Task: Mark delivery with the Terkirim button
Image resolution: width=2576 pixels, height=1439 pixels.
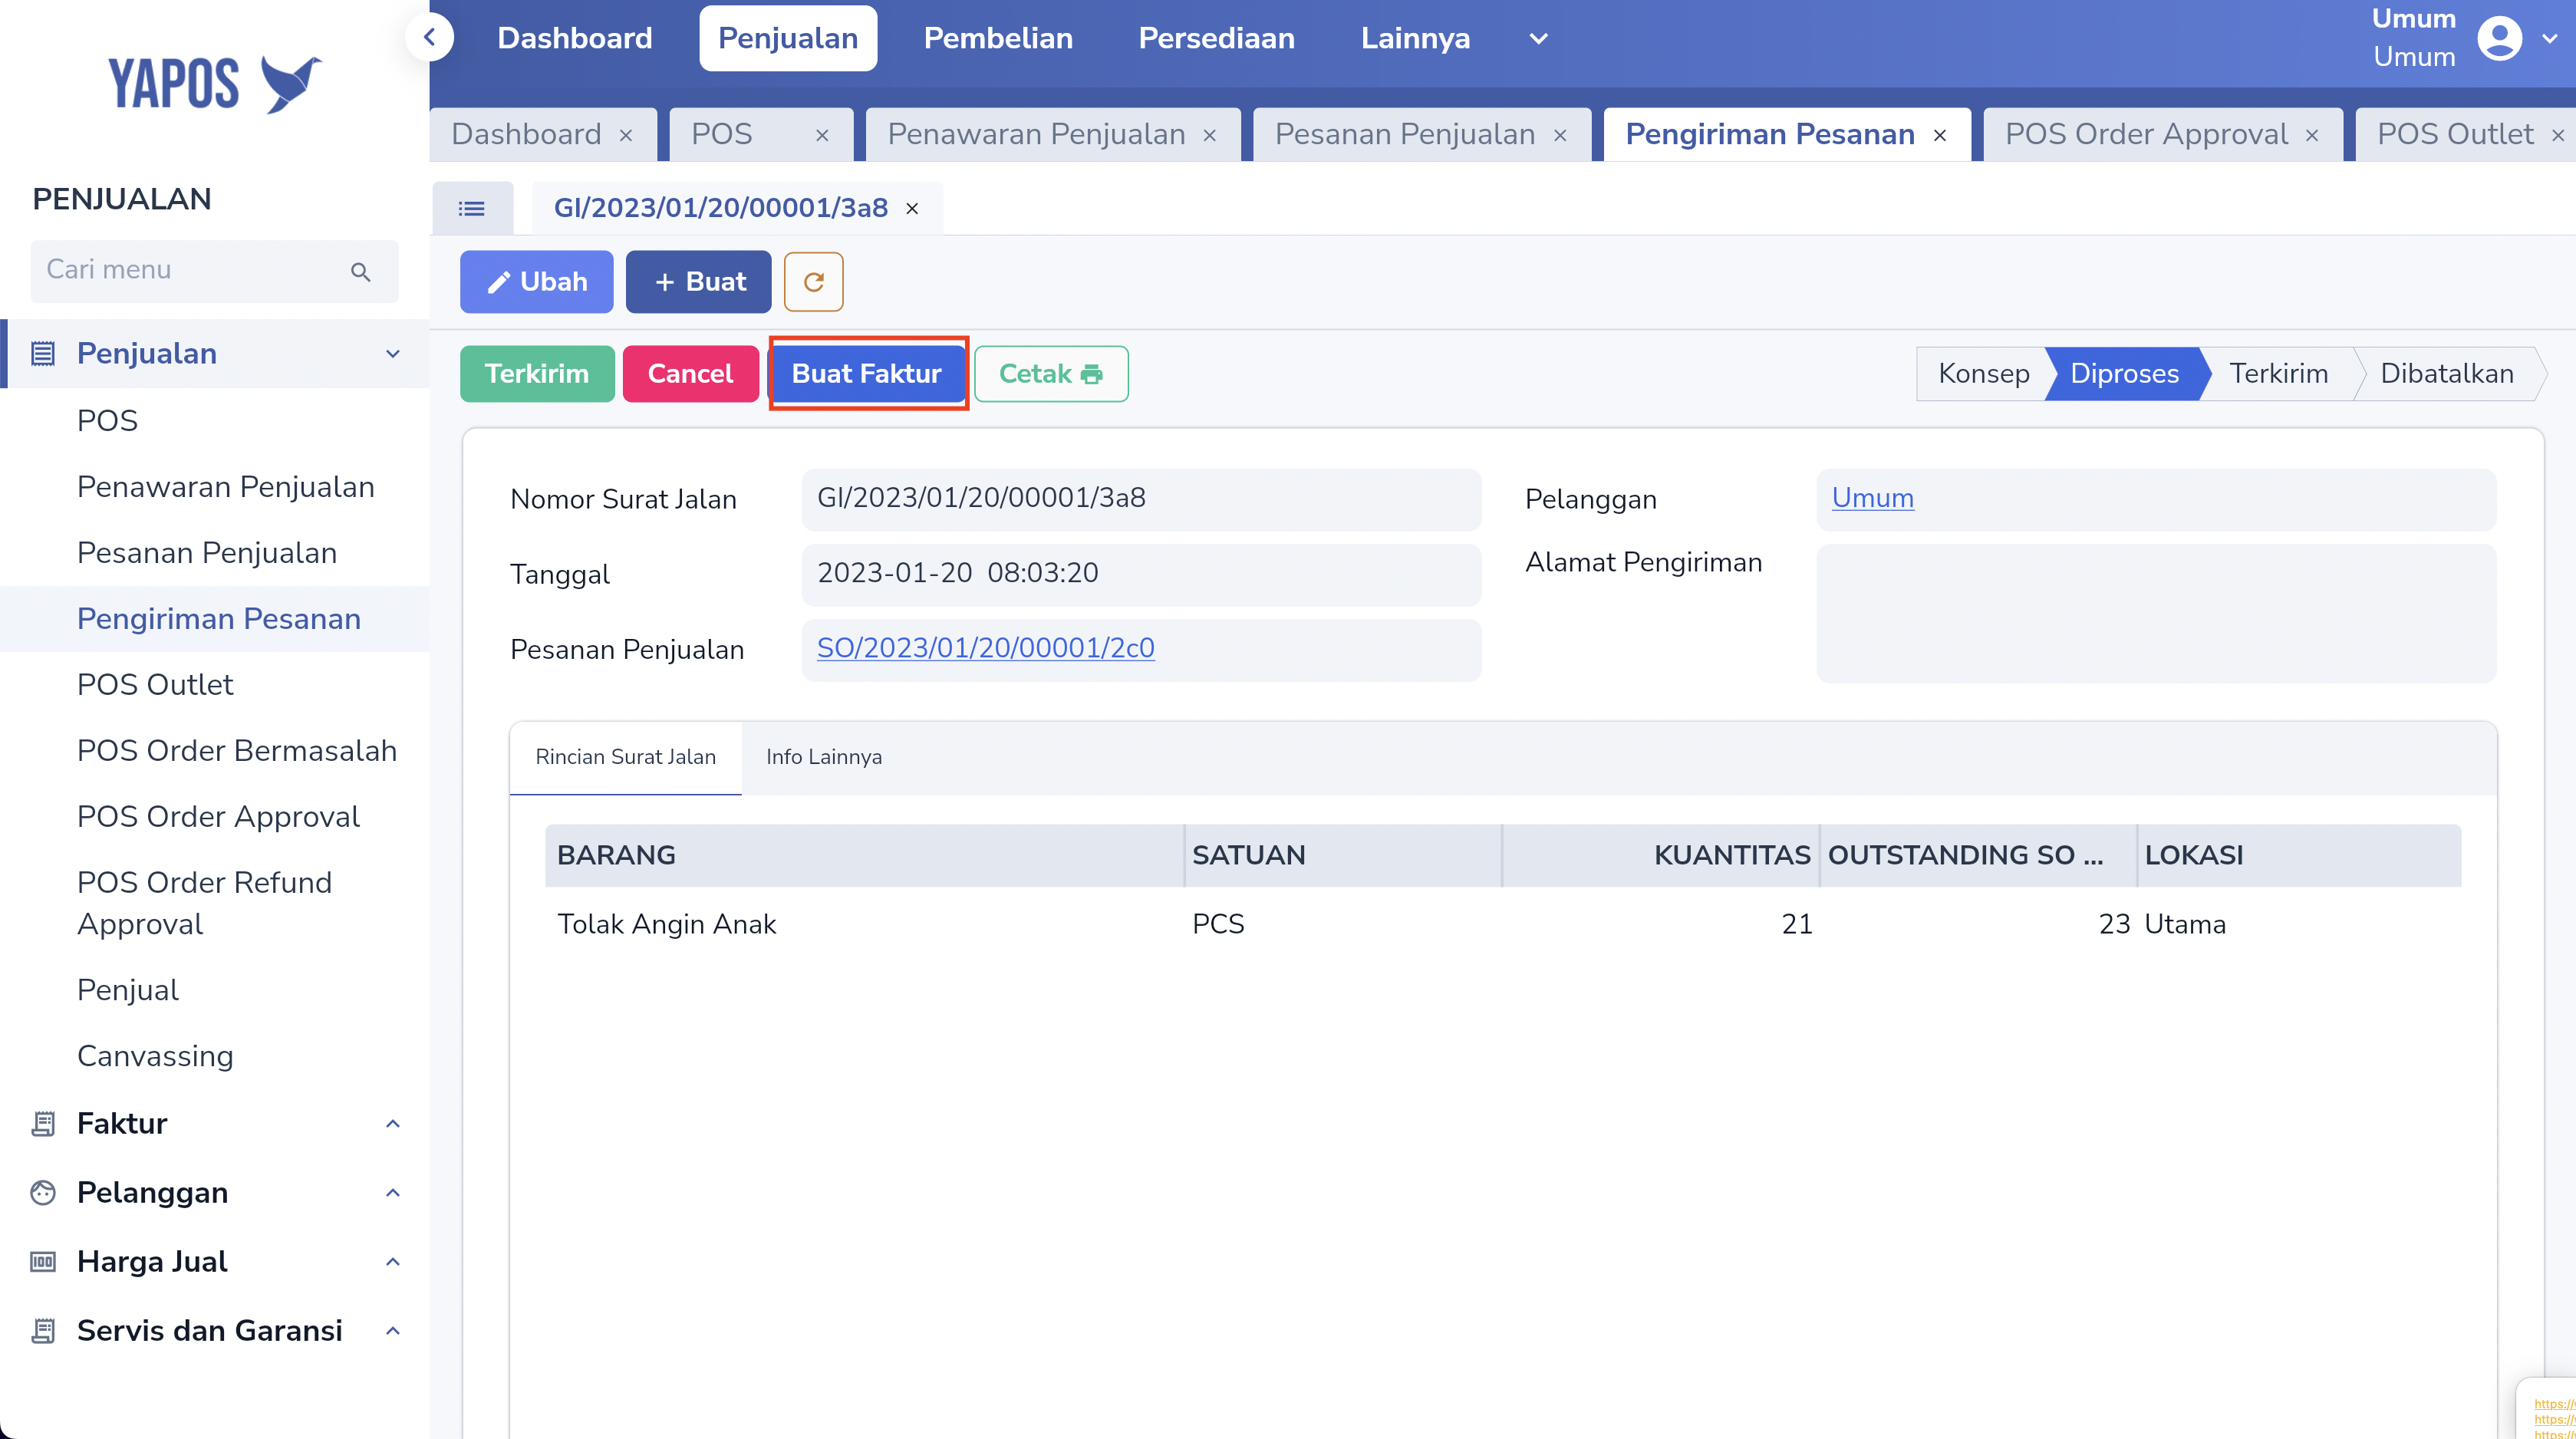Action: (537, 374)
